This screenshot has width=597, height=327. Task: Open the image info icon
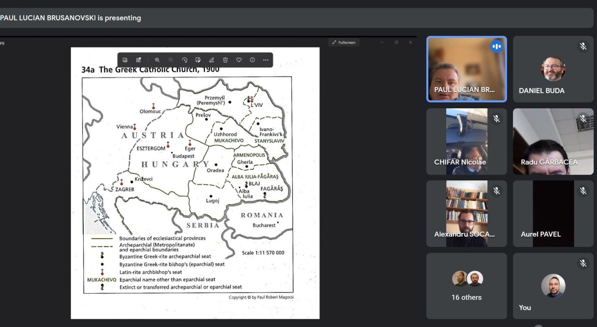tap(253, 60)
